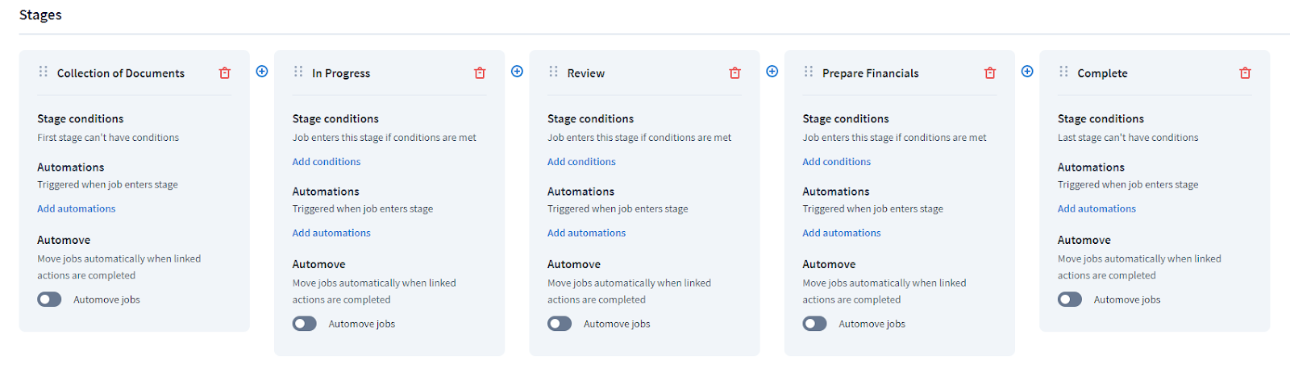Screen dimensions: 1290x376
Task: Turn on Automove jobs for Review stage
Action: pyautogui.click(x=560, y=324)
